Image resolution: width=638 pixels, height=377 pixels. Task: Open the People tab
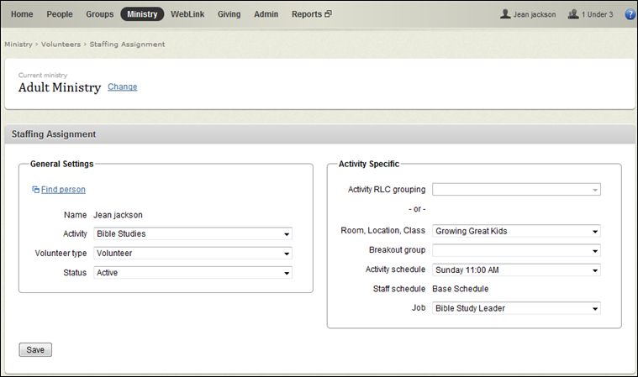point(60,14)
